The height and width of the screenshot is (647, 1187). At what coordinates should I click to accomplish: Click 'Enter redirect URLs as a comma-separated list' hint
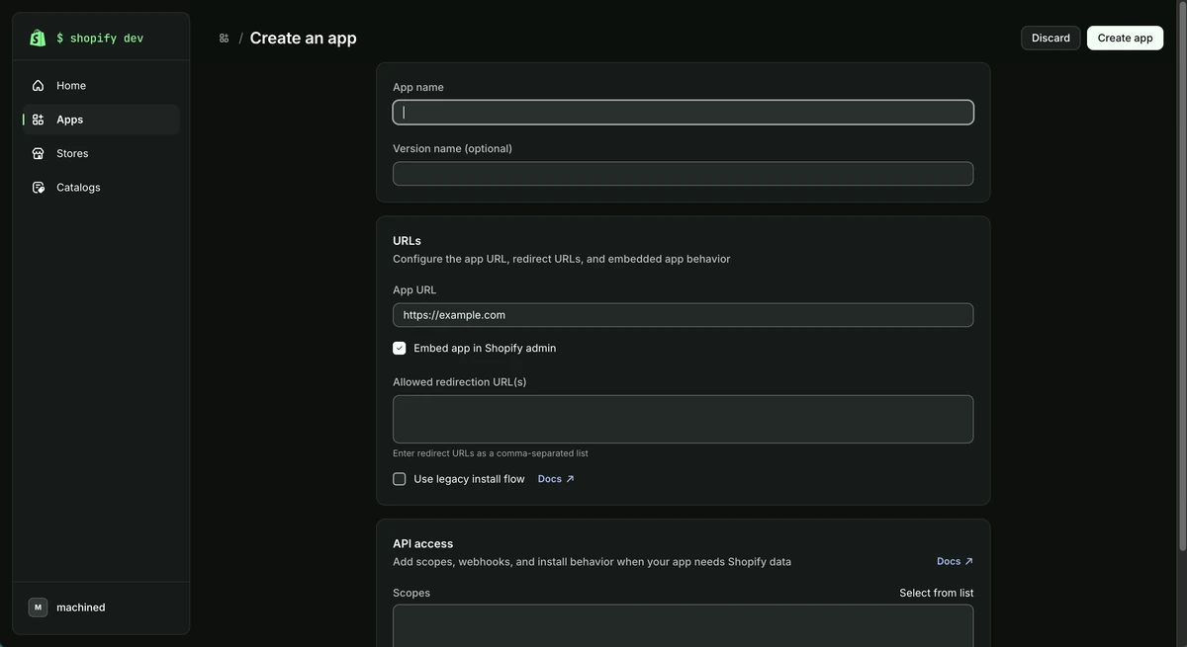[x=491, y=453]
